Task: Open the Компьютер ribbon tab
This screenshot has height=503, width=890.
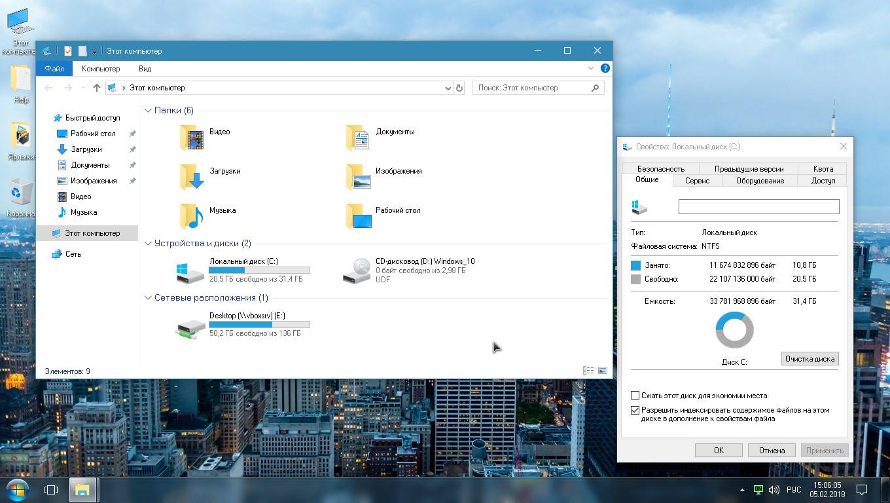Action: [101, 68]
